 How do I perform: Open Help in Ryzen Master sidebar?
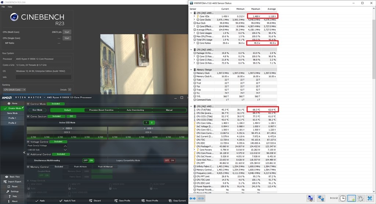point(12,196)
